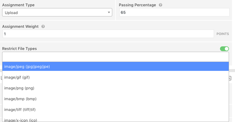Image resolution: width=235 pixels, height=122 pixels.
Task: Click the POINTS unit label
Action: tap(223, 34)
